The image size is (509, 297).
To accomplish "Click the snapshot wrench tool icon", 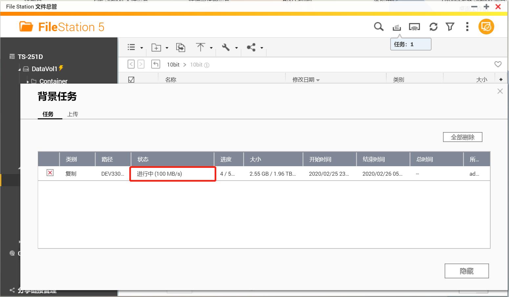I will 226,47.
